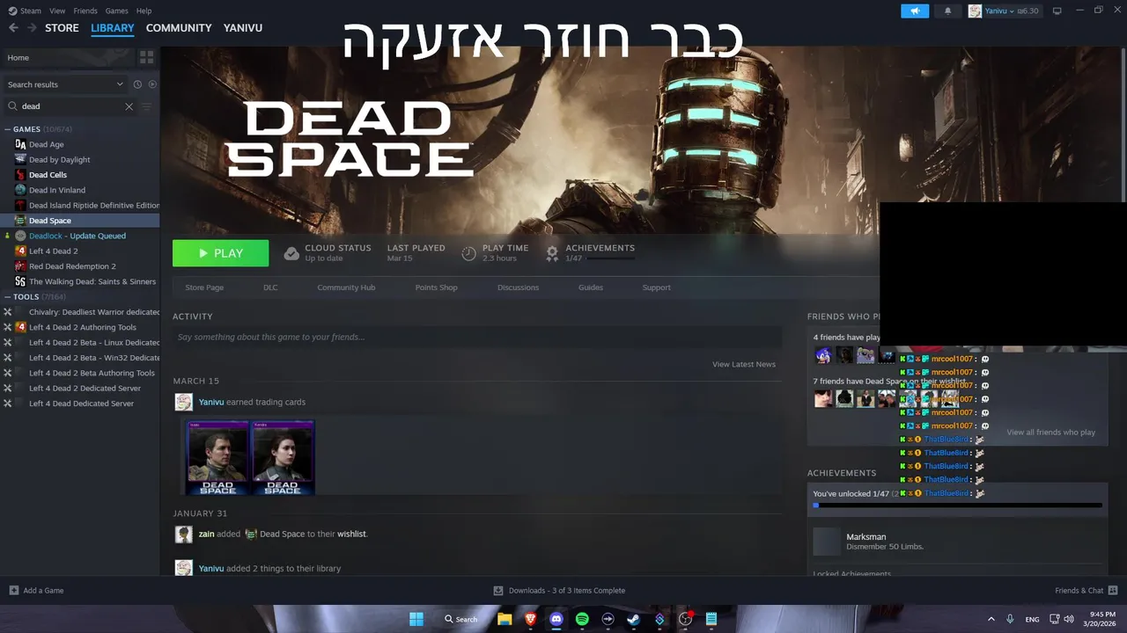The height and width of the screenshot is (633, 1127).
Task: Collapse the TOOLS section
Action: 8,297
